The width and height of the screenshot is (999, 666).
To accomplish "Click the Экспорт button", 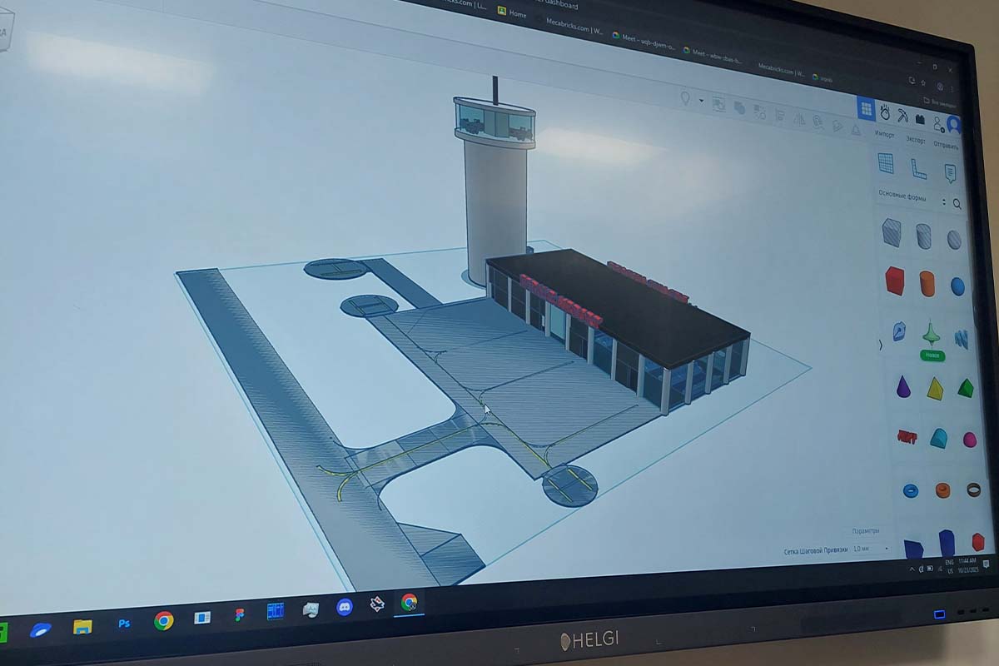I will [x=916, y=140].
